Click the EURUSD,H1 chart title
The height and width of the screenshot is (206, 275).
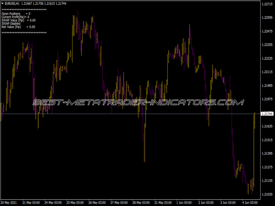click(12, 3)
